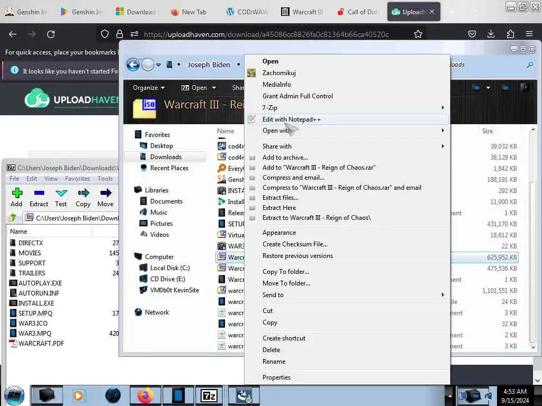Open the Firefox downloads panel

(491, 34)
